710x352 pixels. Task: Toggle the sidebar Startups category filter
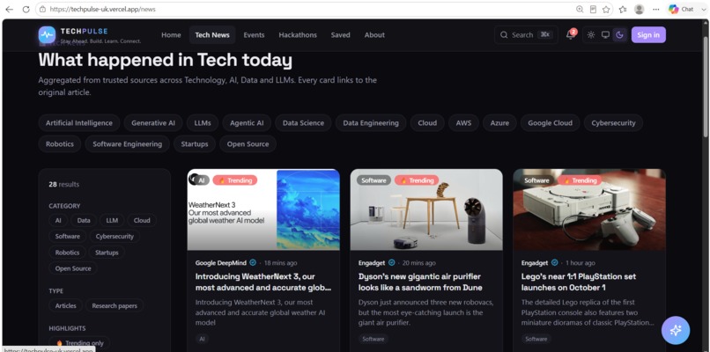pos(107,253)
